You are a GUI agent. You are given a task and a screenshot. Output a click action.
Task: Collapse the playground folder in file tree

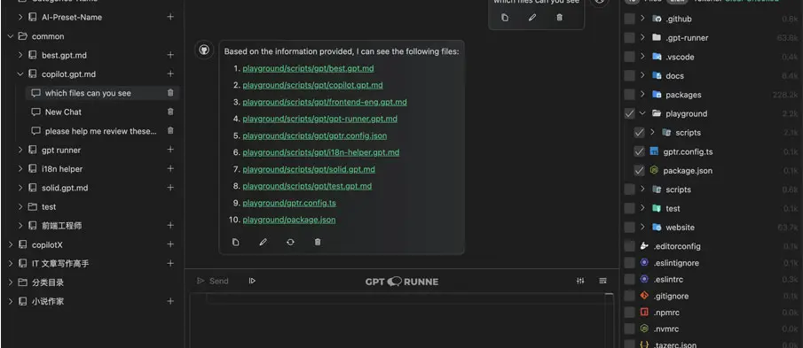point(642,113)
